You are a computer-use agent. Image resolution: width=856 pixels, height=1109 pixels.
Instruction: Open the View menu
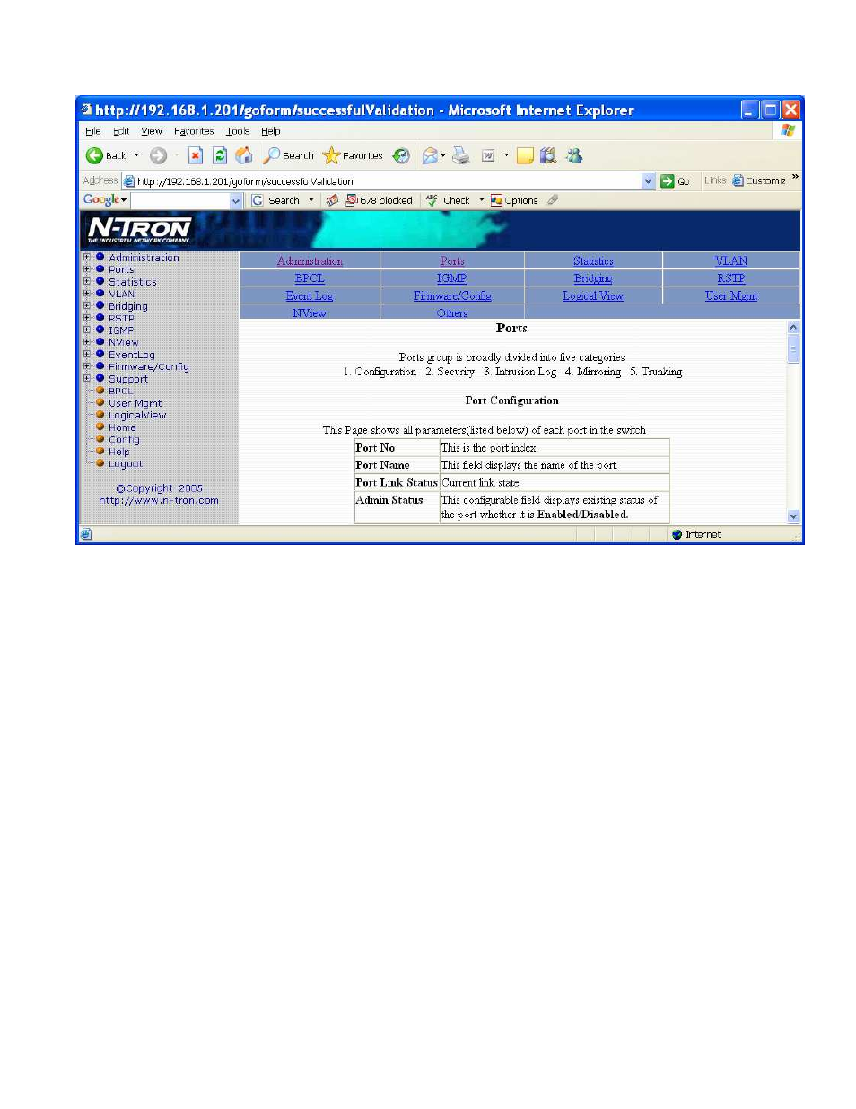pyautogui.click(x=152, y=131)
